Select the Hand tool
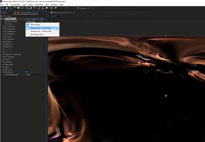This screenshot has height=142, width=205. (6, 8)
